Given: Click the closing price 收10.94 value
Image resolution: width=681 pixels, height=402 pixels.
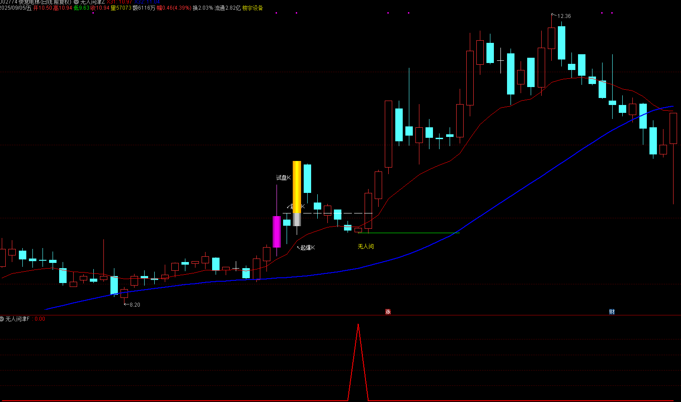Looking at the screenshot, I should coord(100,8).
